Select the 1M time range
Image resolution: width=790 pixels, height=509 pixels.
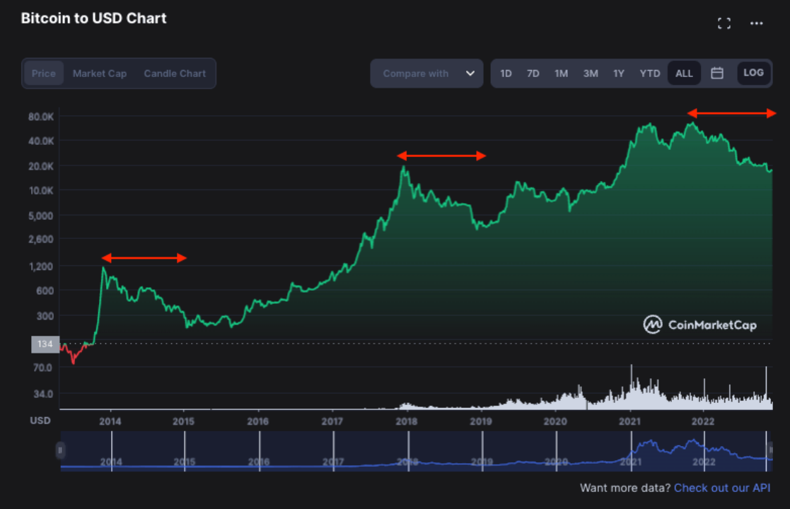click(561, 72)
